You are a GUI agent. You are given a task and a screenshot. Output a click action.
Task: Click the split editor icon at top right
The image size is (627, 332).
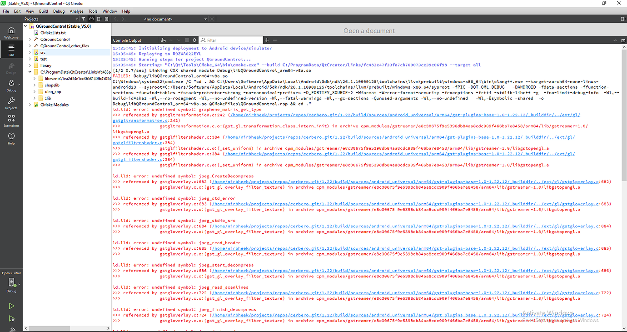point(623,19)
